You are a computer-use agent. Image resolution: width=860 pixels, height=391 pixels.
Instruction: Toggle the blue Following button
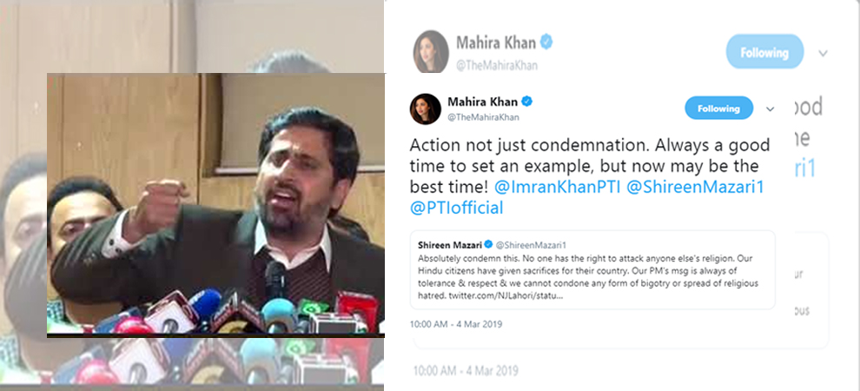718,108
